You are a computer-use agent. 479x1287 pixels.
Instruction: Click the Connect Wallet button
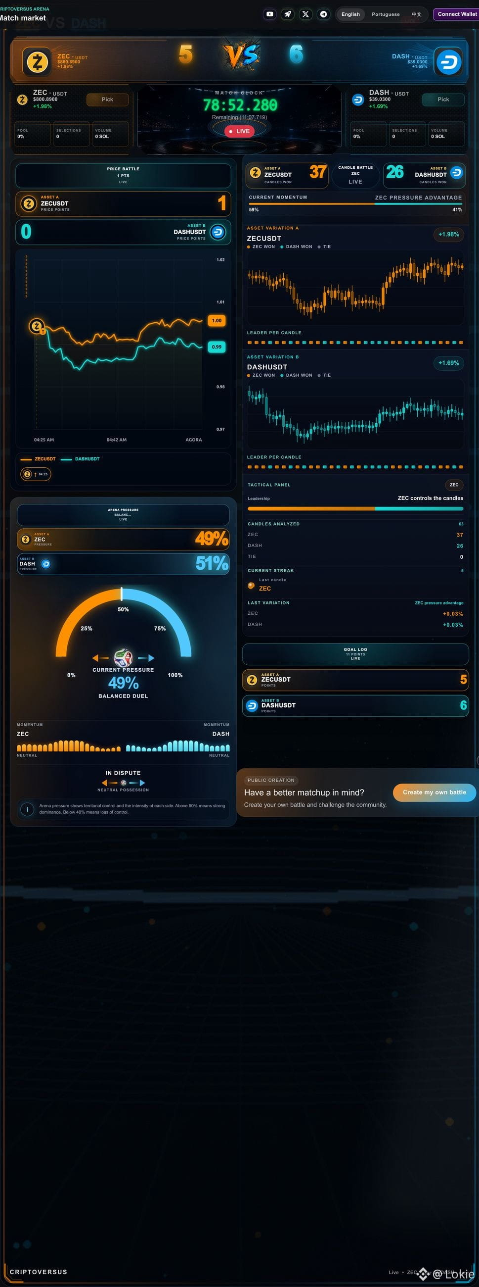[457, 14]
